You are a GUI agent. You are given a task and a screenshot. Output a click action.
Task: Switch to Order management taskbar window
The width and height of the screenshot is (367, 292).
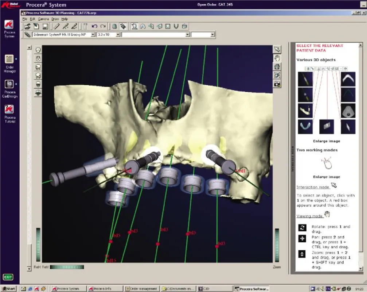click(x=142, y=289)
